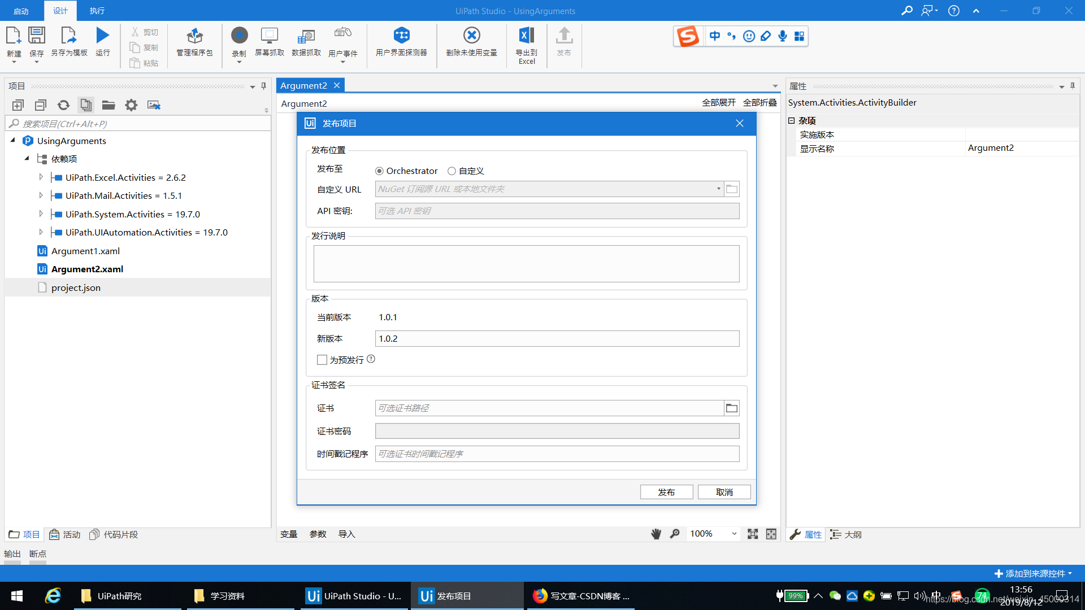Click the 取消 (Cancel) button

click(x=724, y=492)
